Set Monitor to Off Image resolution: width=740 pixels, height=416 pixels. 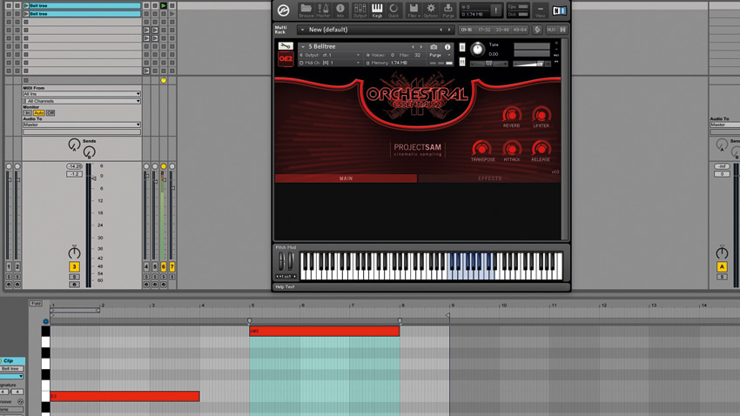tap(50, 113)
